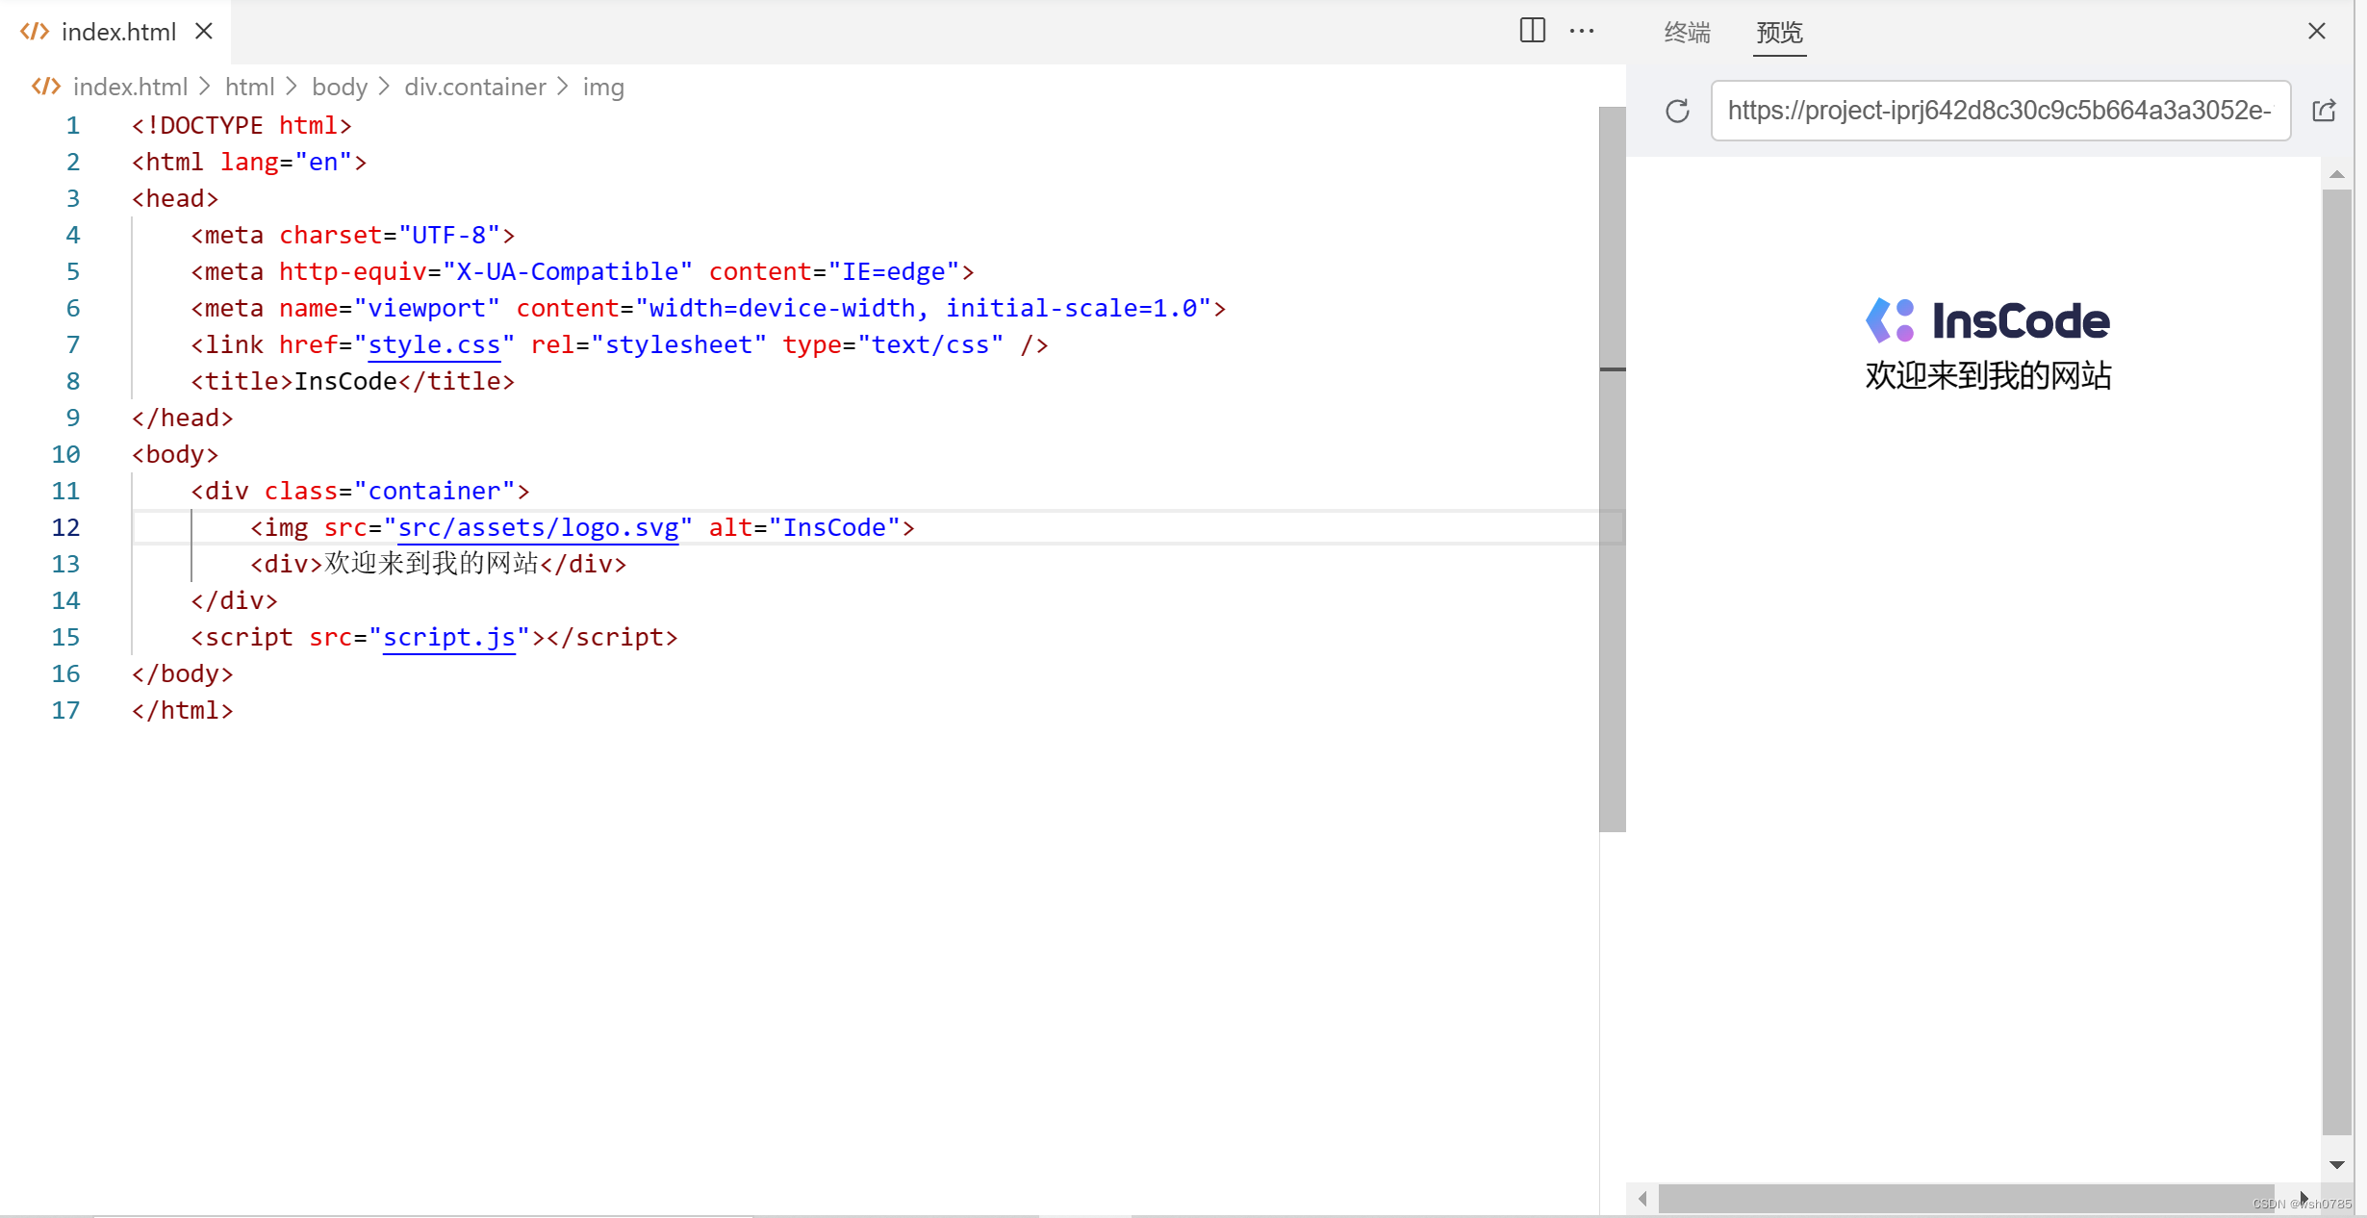The width and height of the screenshot is (2367, 1218).
Task: Click the HTML file icon in breadcrumb
Action: [46, 87]
